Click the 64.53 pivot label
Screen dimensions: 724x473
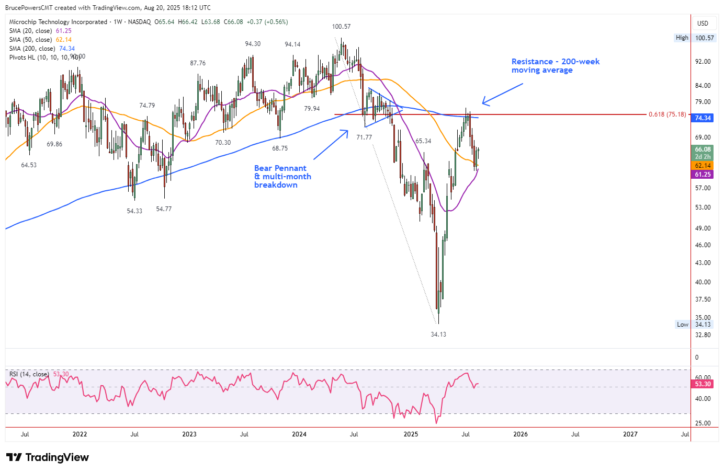tap(29, 165)
